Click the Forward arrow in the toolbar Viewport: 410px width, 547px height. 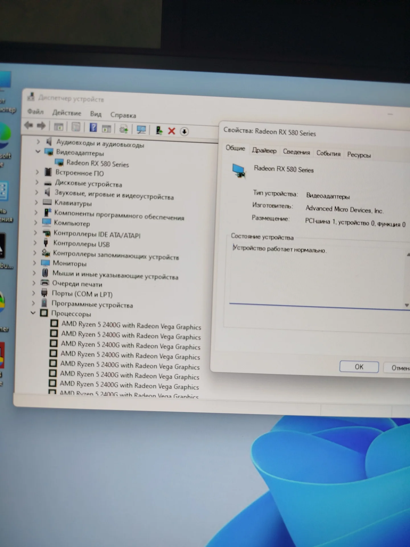(42, 126)
